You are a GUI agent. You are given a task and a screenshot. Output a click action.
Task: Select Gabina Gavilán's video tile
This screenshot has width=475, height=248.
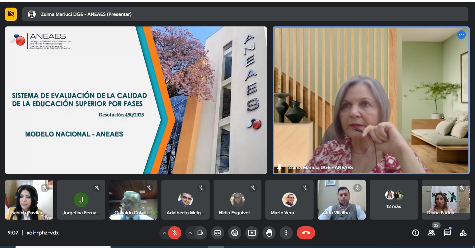point(29,199)
